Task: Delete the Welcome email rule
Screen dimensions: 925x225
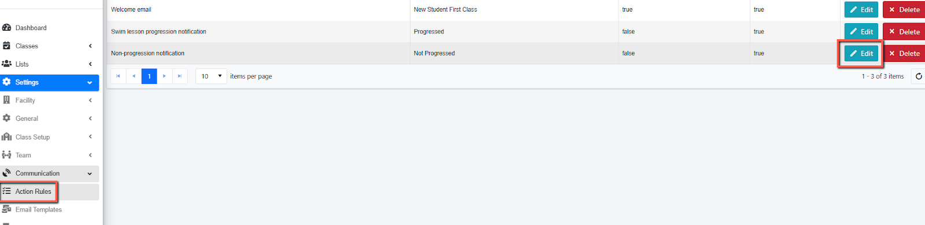Action: [904, 10]
